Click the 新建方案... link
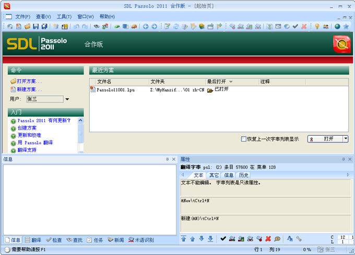This screenshot has height=255, width=355. (29, 90)
